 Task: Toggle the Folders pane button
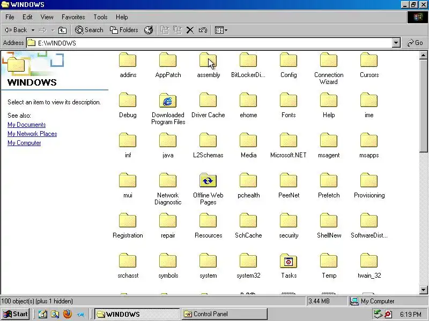(x=124, y=30)
